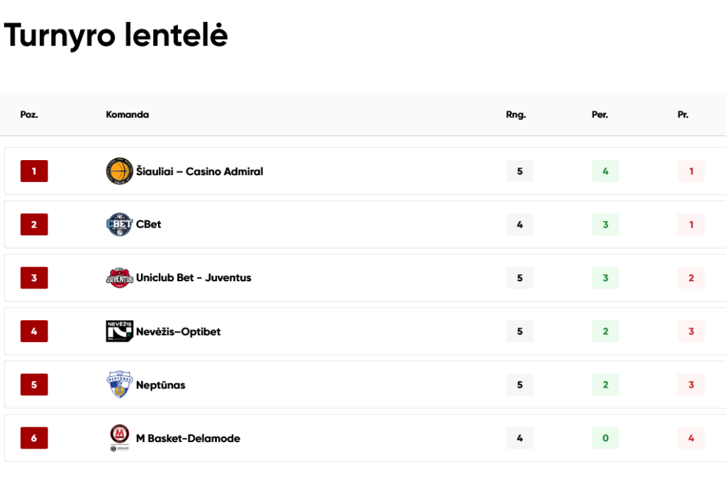Sort by the Rng. column header
The height and width of the screenshot is (479, 726).
516,115
